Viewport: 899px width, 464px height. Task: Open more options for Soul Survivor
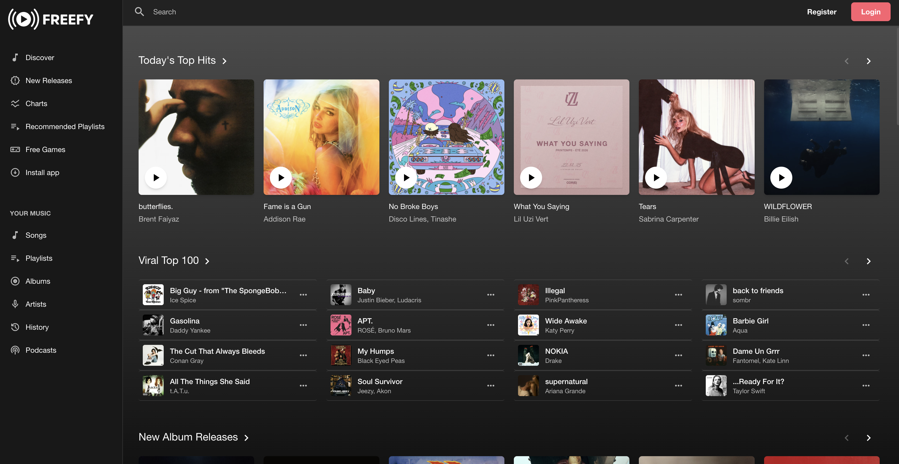click(x=491, y=386)
